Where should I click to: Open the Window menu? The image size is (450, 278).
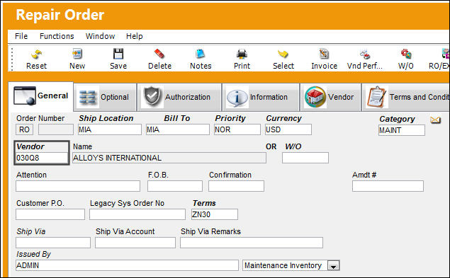click(x=100, y=36)
